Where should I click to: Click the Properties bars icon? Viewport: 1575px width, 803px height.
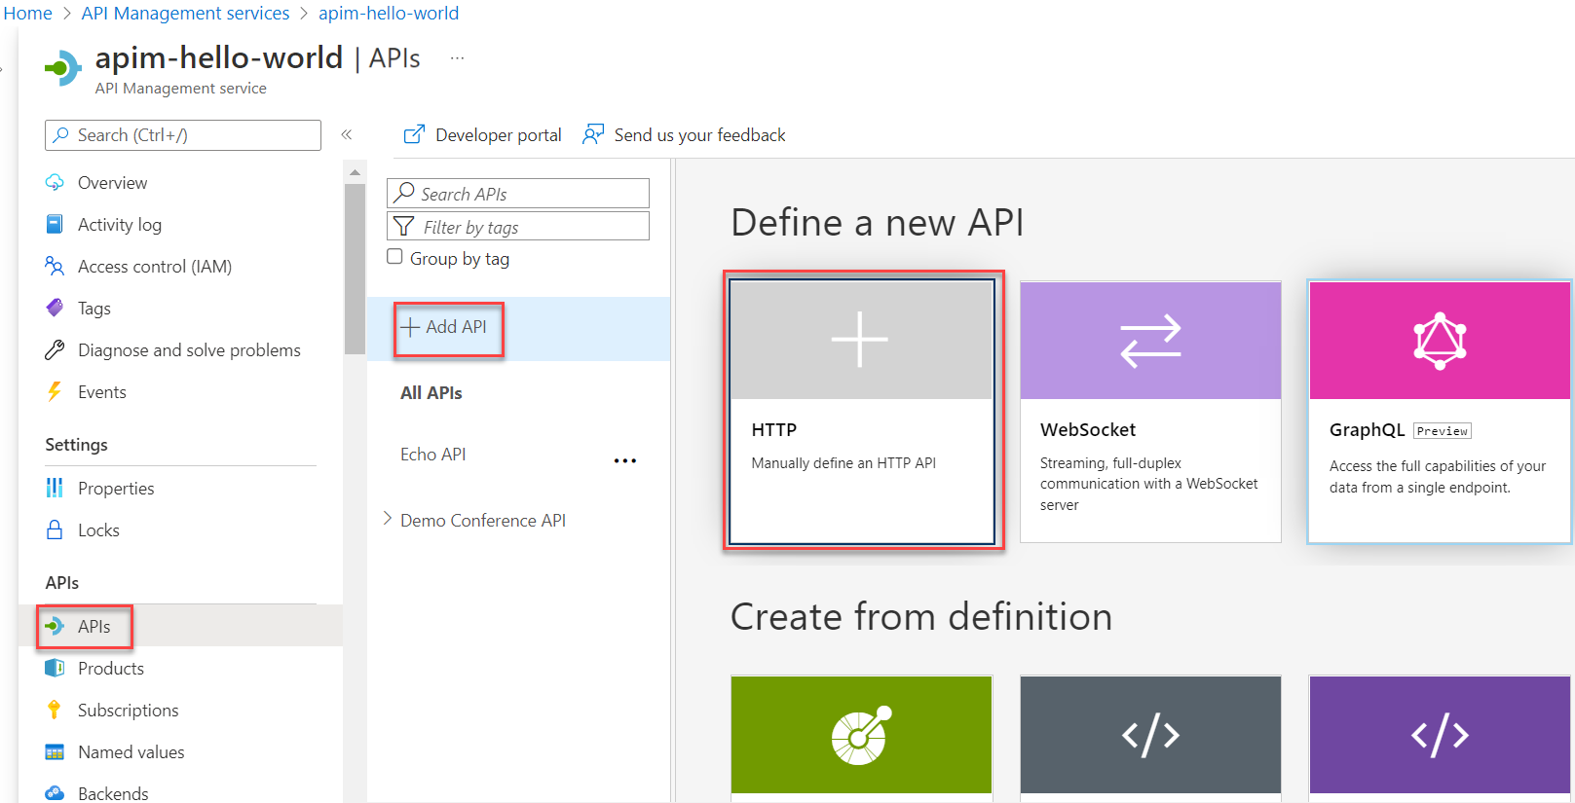click(55, 488)
